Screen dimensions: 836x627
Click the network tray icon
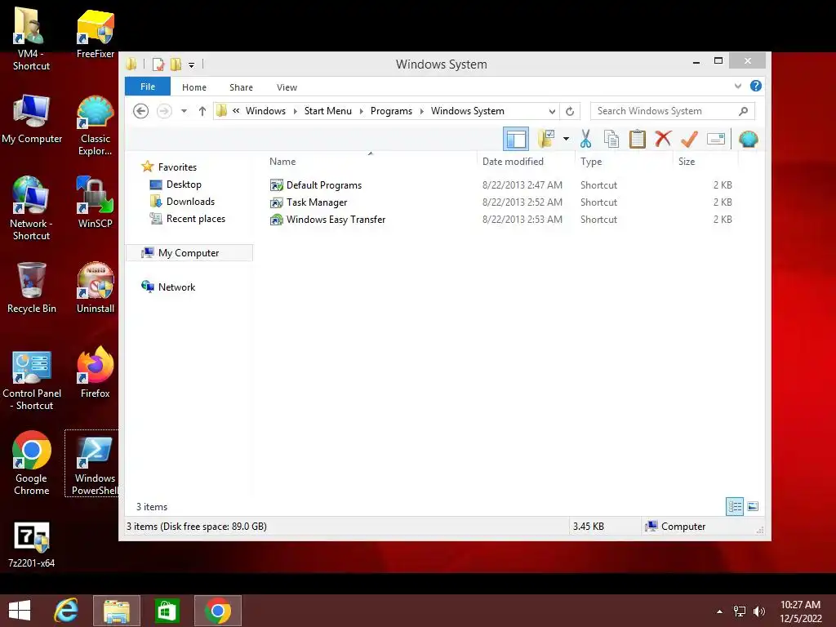(740, 611)
